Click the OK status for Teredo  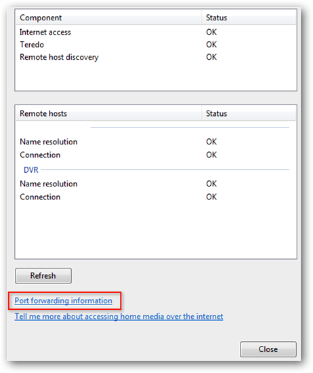pos(211,45)
